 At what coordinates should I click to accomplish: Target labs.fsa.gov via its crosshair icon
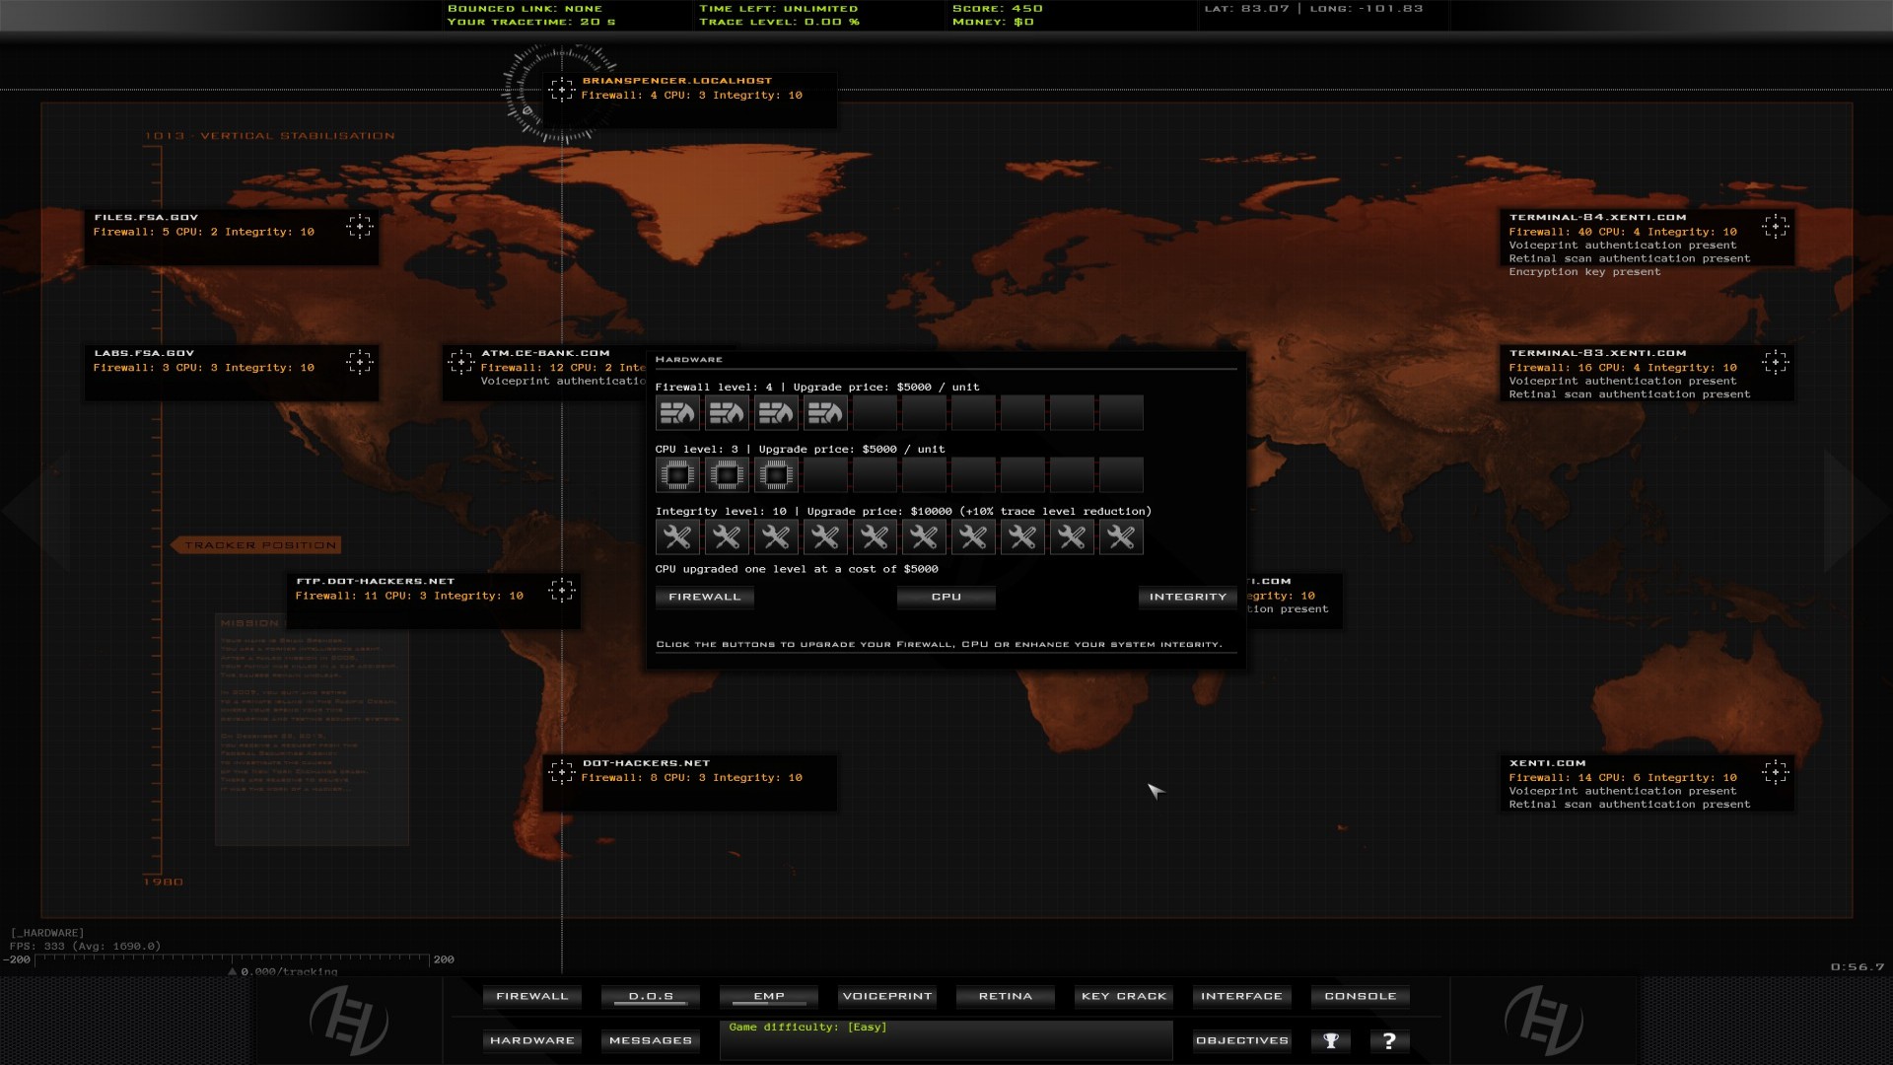tap(362, 361)
